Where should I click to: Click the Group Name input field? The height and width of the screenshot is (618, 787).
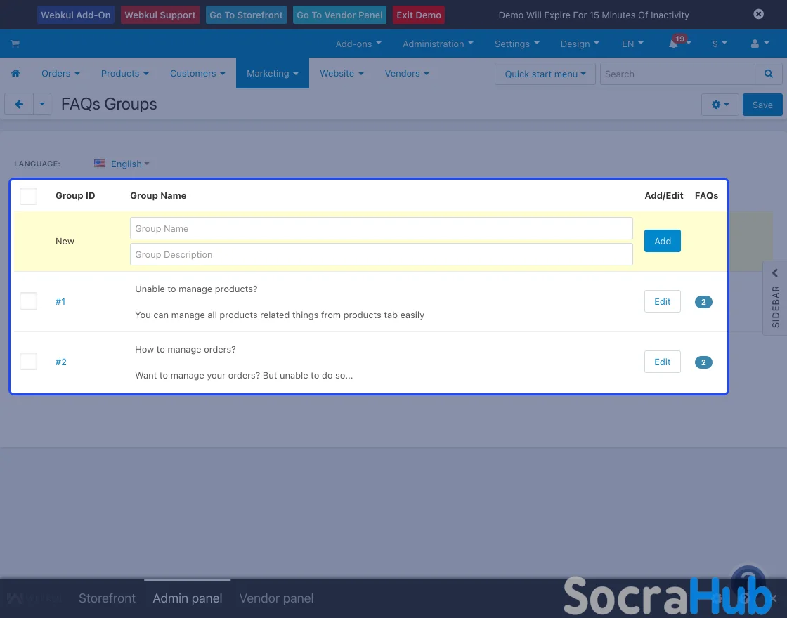(x=381, y=228)
